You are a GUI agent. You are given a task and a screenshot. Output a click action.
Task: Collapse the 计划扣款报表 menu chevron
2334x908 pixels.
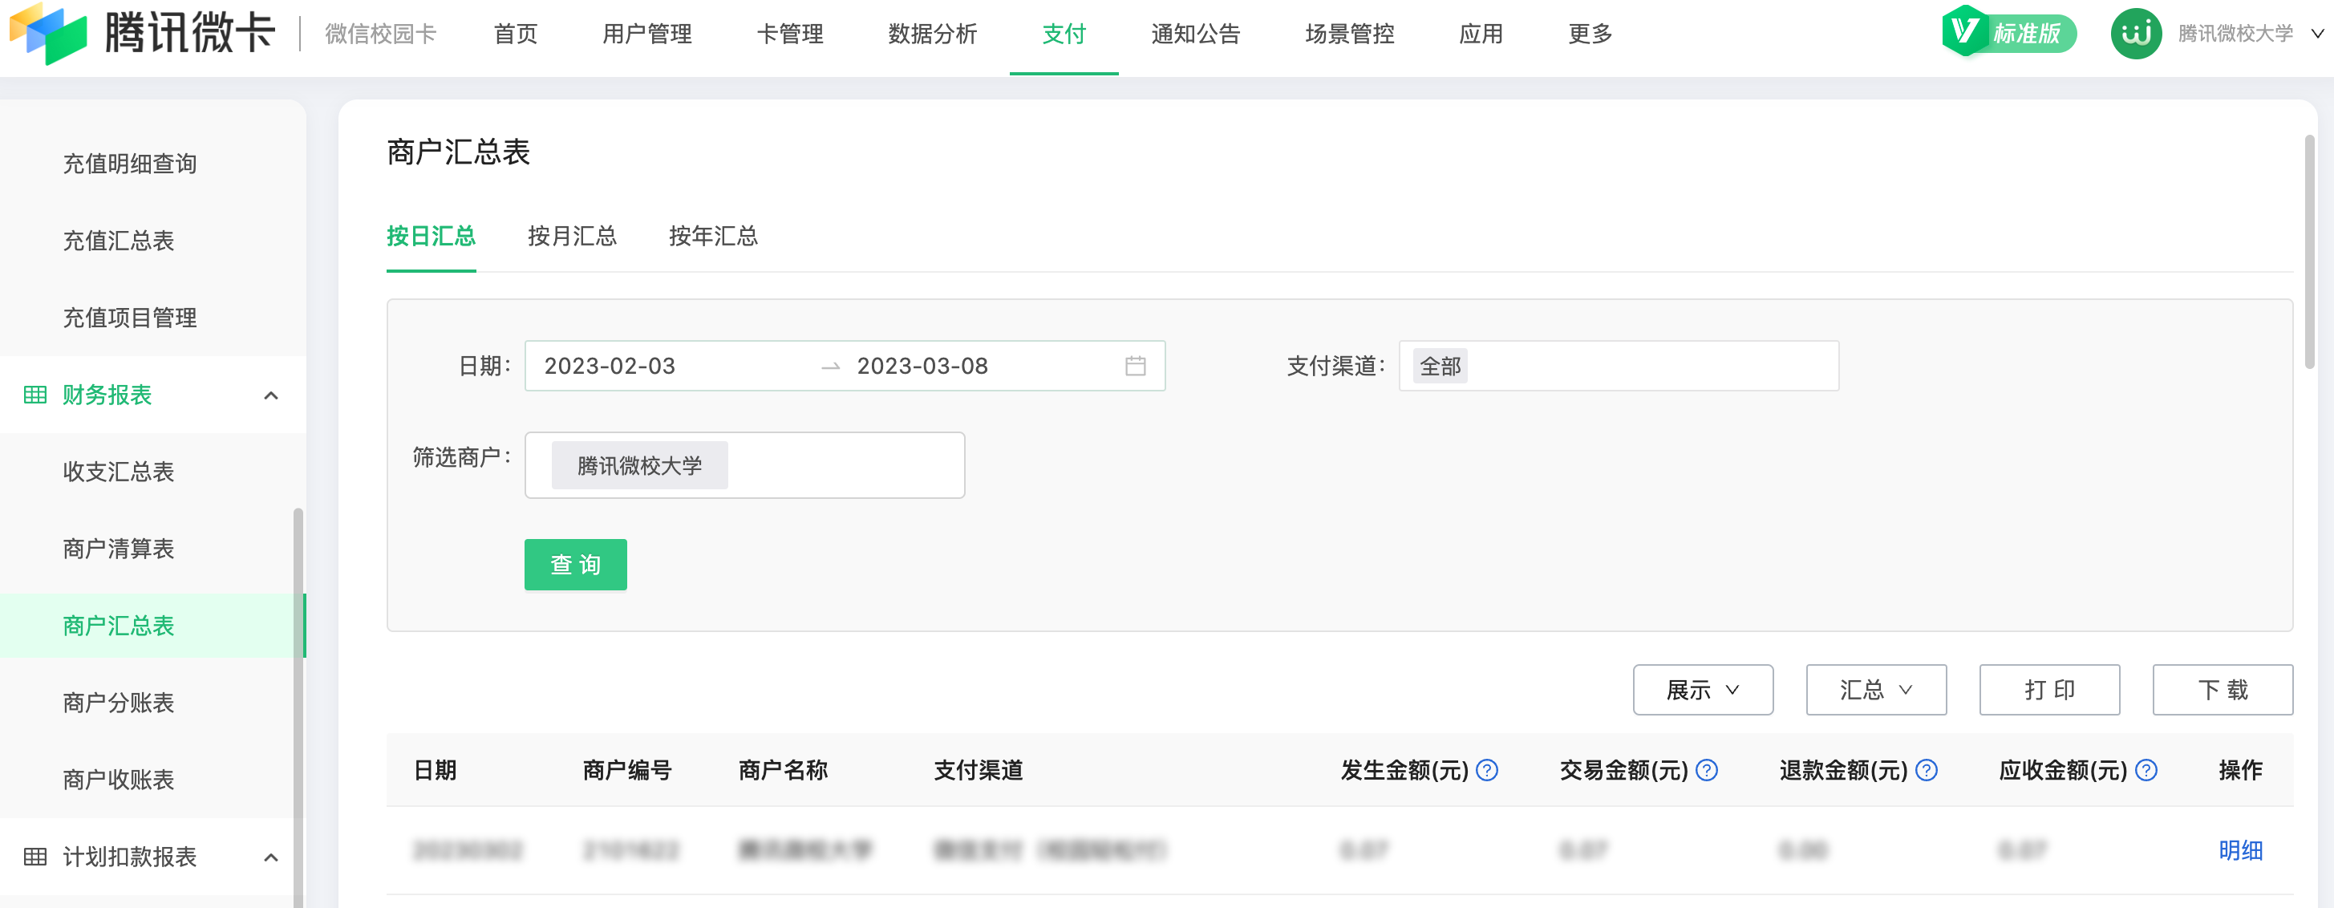271,857
